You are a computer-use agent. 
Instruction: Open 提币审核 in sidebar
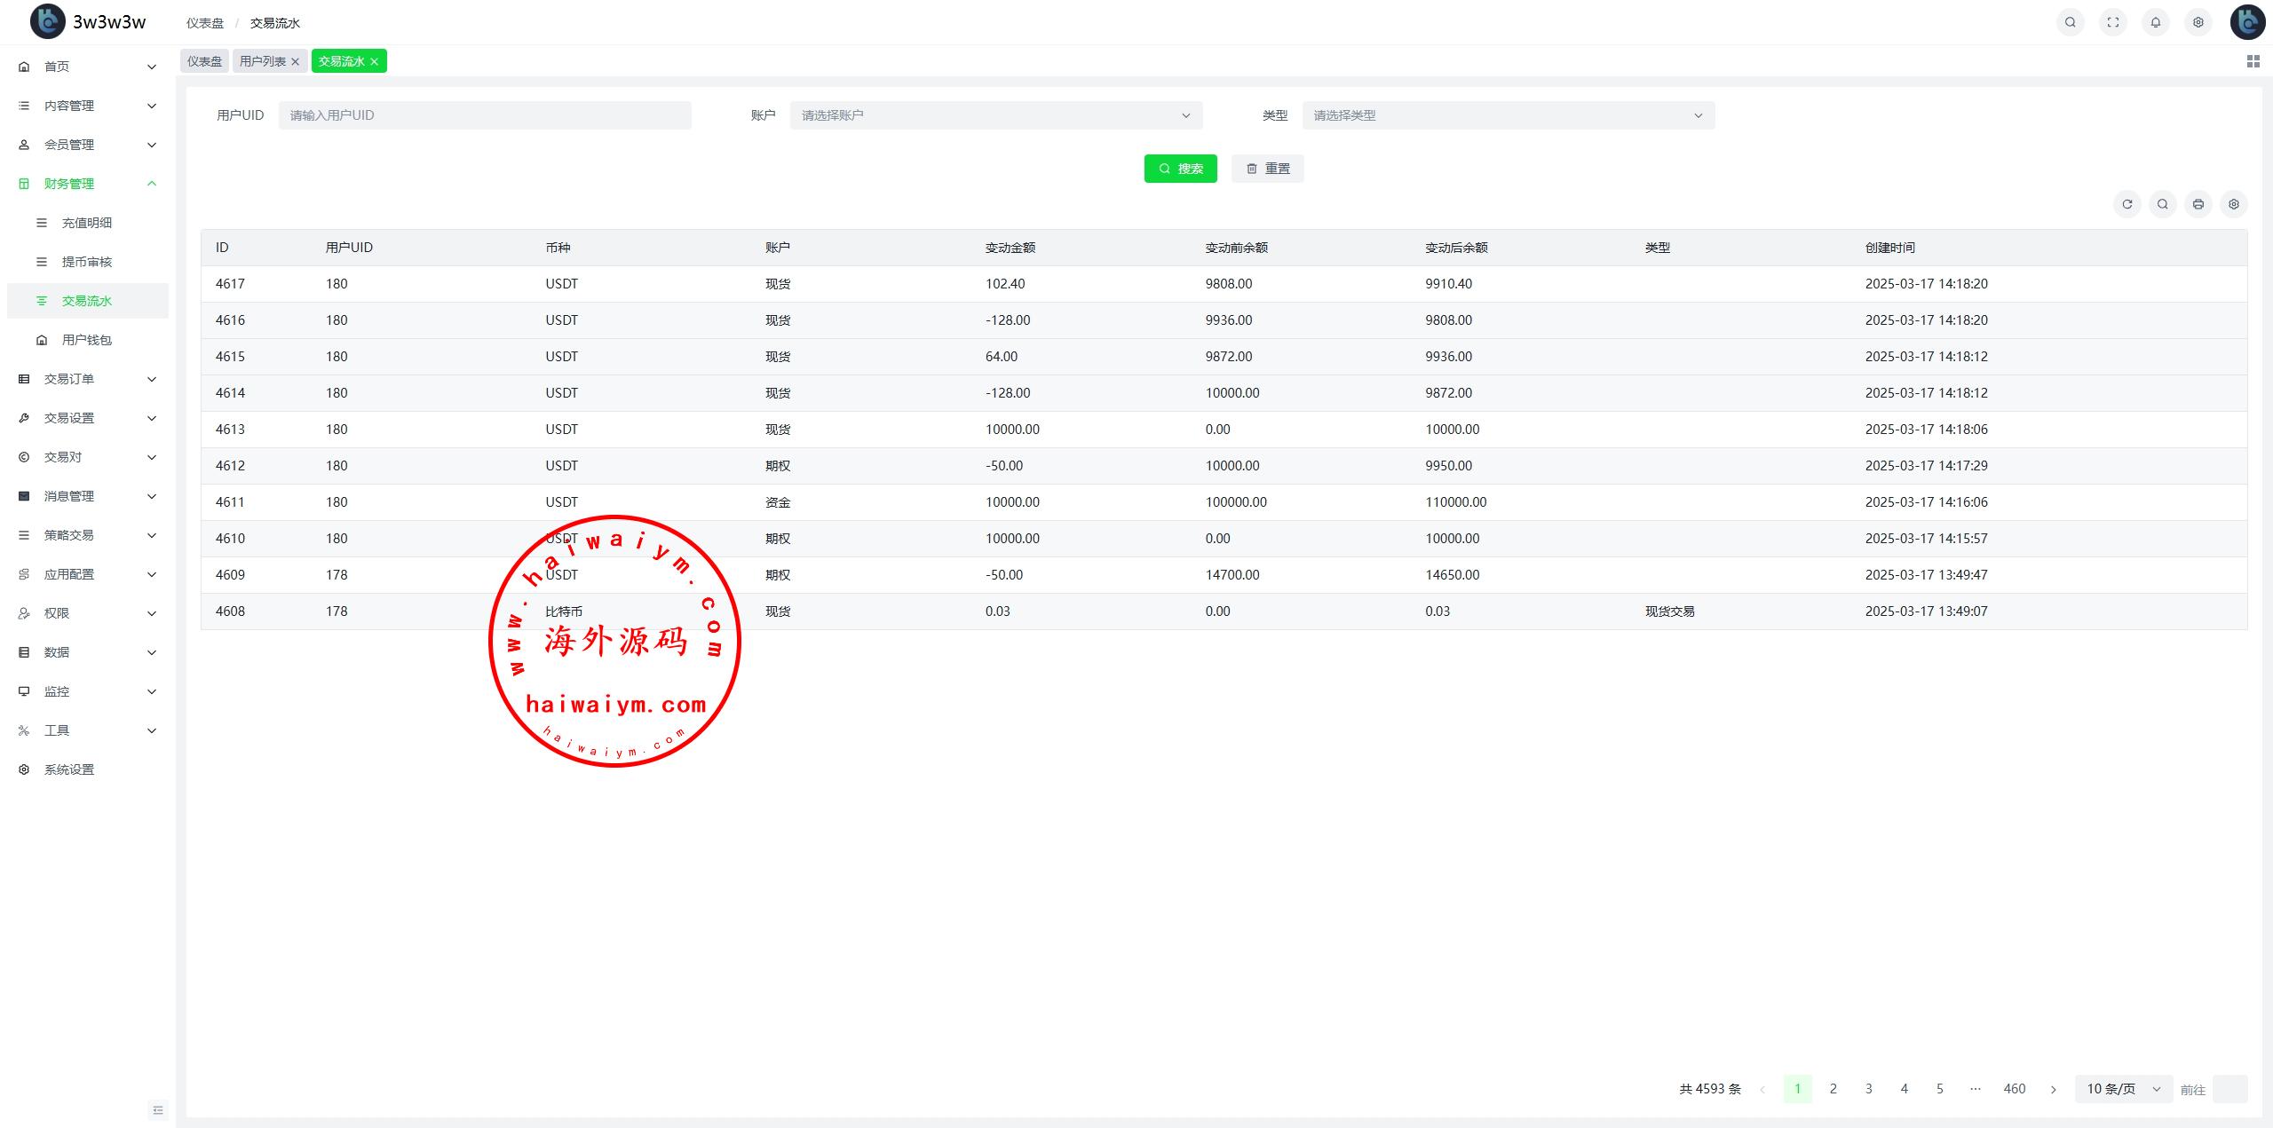86,262
